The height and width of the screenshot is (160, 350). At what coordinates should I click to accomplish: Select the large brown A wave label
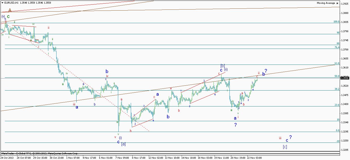pyautogui.click(x=10, y=10)
